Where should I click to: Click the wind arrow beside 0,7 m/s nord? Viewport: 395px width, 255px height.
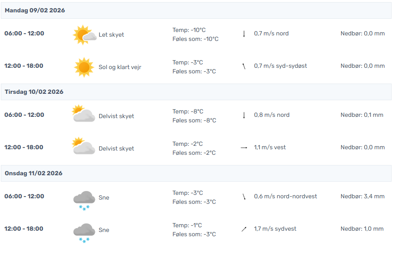244,34
